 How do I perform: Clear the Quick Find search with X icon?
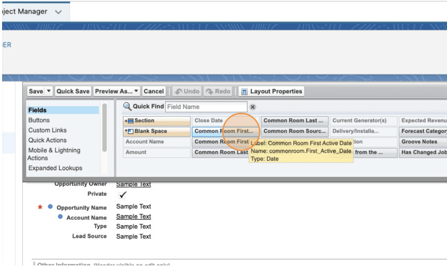tap(253, 107)
